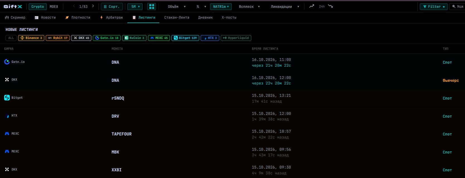465x178 pixels.
Task: Toggle the Hyperliquid exchange filter
Action: [x=236, y=38]
